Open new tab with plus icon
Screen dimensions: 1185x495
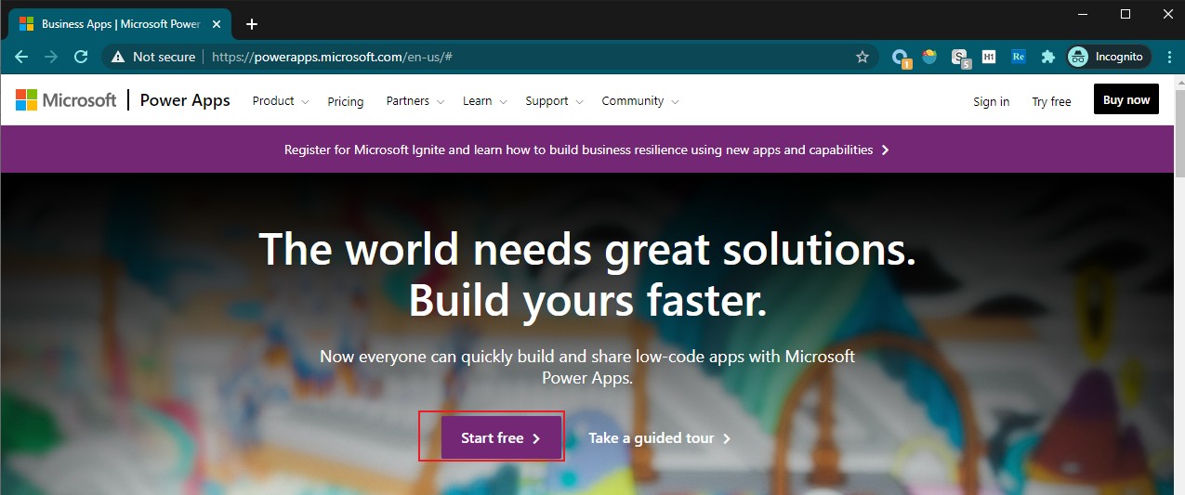(251, 24)
